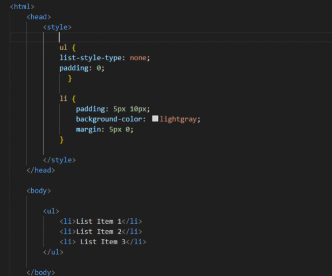Click the closing head tag

[41, 170]
